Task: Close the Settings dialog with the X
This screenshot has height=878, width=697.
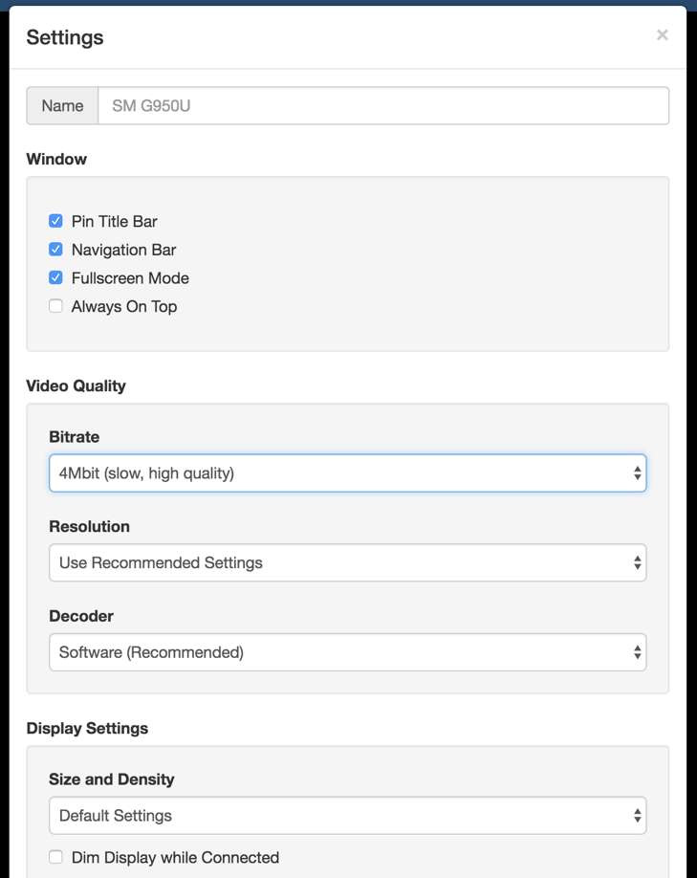Action: (662, 35)
